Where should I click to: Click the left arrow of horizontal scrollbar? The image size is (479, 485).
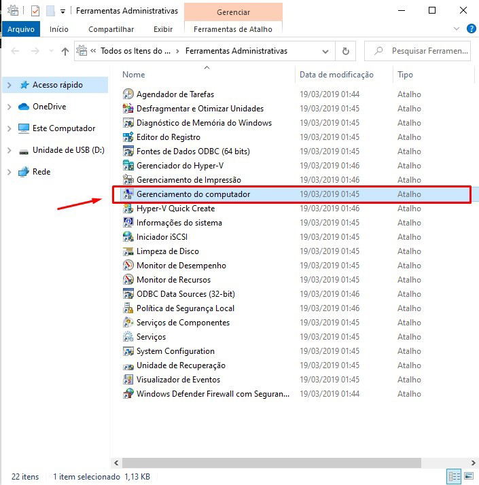click(x=116, y=463)
